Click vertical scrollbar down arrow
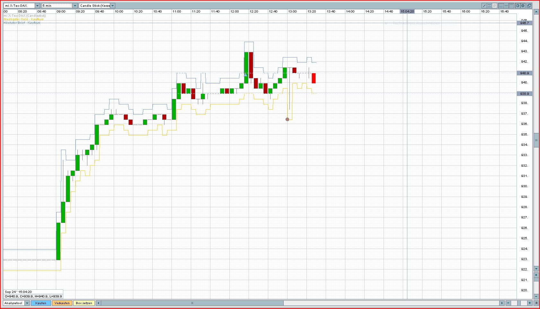Viewport: 540px width, 309px height. tap(536, 269)
